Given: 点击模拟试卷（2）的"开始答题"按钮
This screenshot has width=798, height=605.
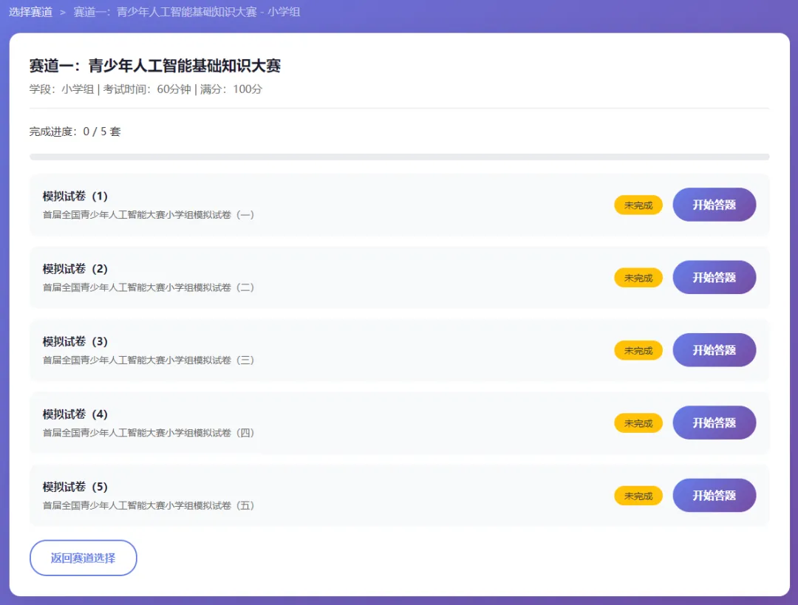Looking at the screenshot, I should point(714,277).
